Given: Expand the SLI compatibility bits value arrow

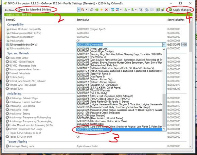Looking at the screenshot, I should point(164,45).
